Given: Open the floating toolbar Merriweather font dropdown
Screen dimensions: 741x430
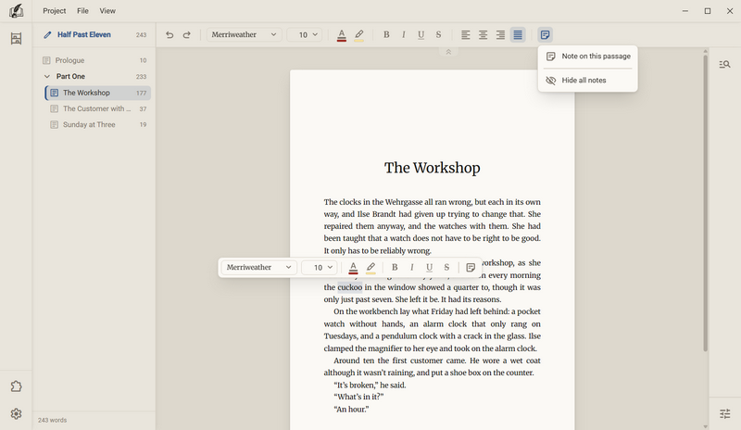Looking at the screenshot, I should (259, 267).
